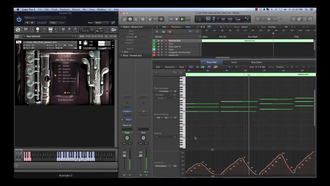Viewport: 330px width, 186px height.
Task: Click the first channel strip pan knob
Action: pyautogui.click(x=127, y=138)
